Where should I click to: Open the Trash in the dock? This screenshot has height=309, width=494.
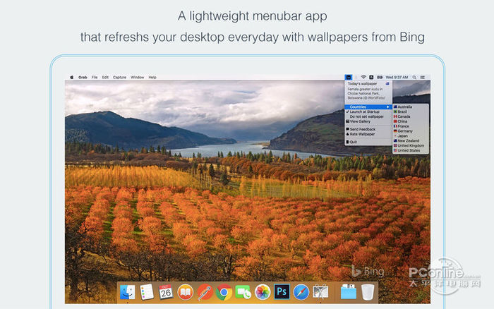368,292
